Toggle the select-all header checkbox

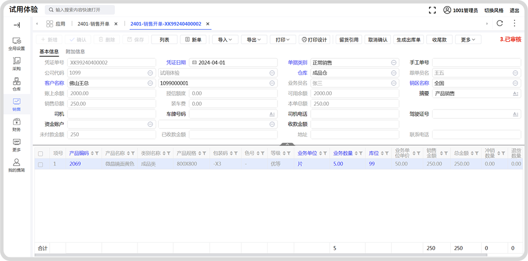[41, 154]
